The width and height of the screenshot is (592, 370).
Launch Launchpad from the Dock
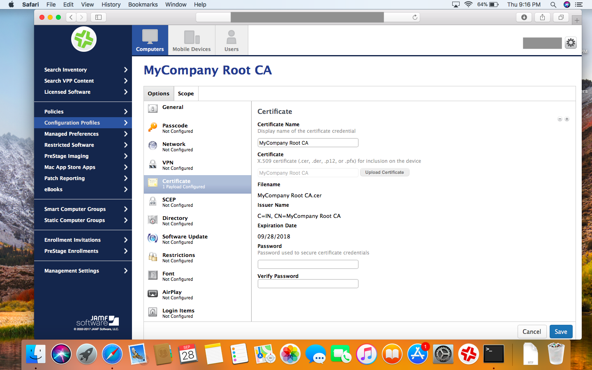[x=86, y=354]
